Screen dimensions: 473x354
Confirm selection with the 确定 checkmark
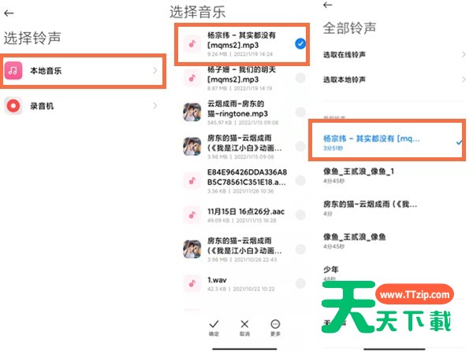coord(214,327)
